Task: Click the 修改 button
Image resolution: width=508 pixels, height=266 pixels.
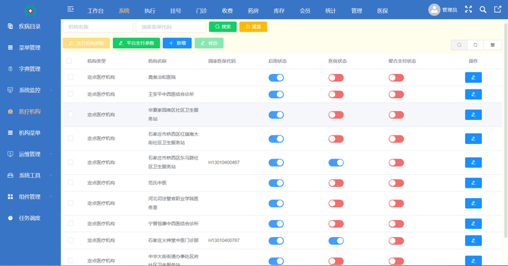Action: click(x=209, y=43)
